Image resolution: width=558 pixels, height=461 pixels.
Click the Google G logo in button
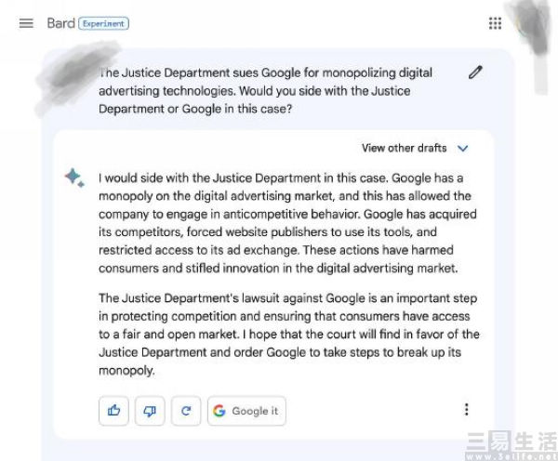[x=219, y=411]
